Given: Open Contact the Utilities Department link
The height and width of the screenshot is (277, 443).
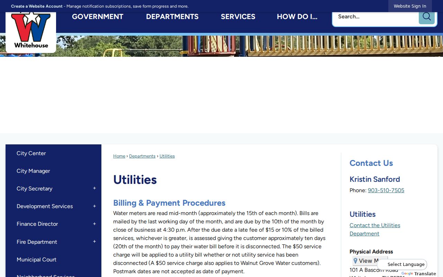Looking at the screenshot, I should click(x=375, y=229).
